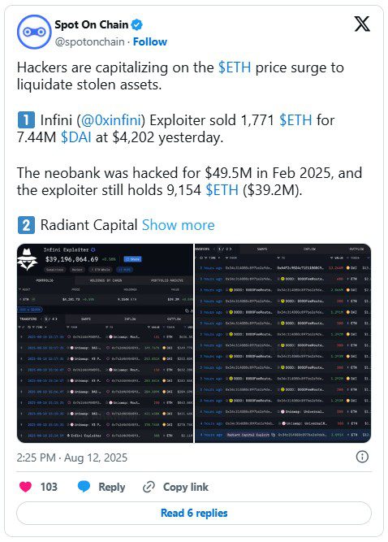388x542 pixels.
Task: Click the $DAI cashtag link
Action: tap(76, 137)
